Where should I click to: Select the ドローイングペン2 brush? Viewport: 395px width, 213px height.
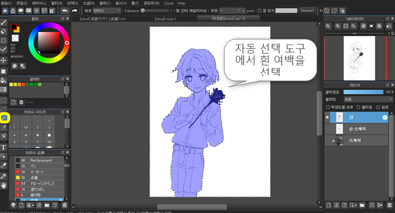39,183
